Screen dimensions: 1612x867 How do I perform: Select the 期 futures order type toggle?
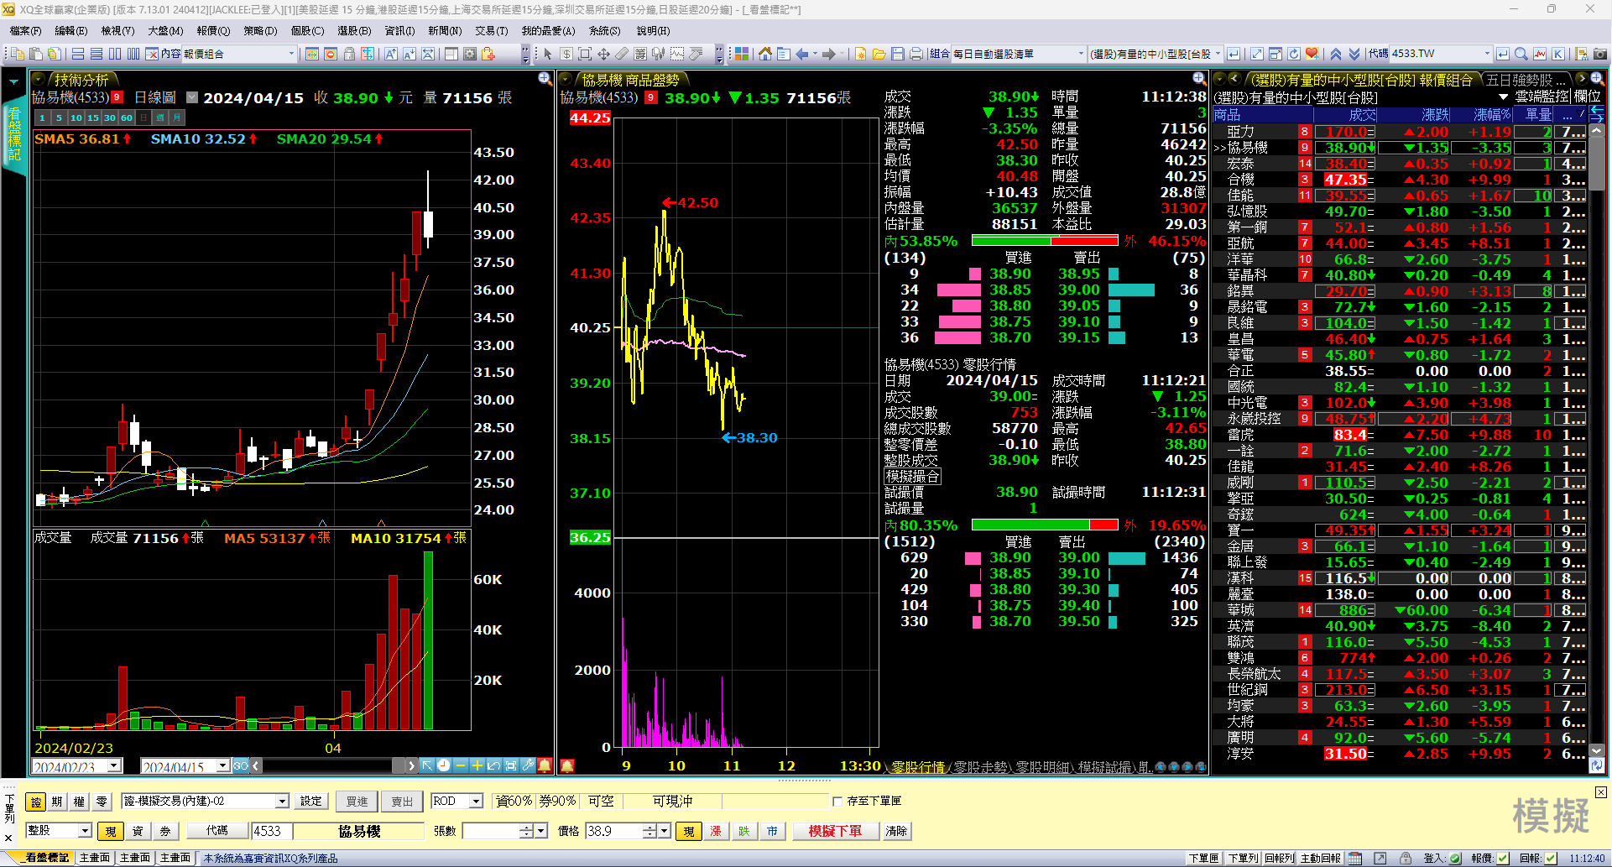point(57,802)
